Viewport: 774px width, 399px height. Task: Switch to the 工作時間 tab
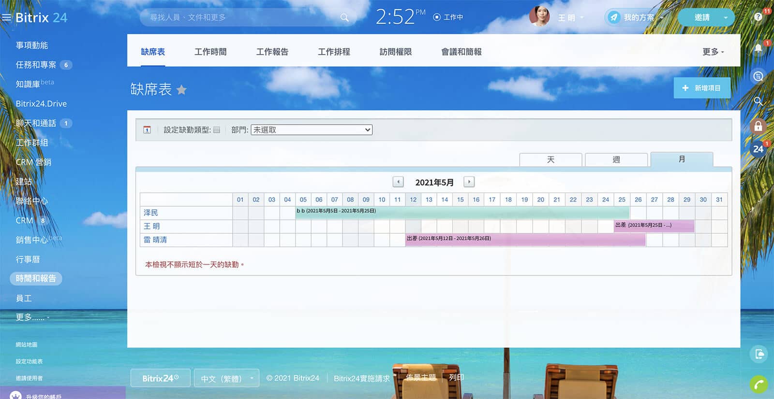pyautogui.click(x=210, y=52)
